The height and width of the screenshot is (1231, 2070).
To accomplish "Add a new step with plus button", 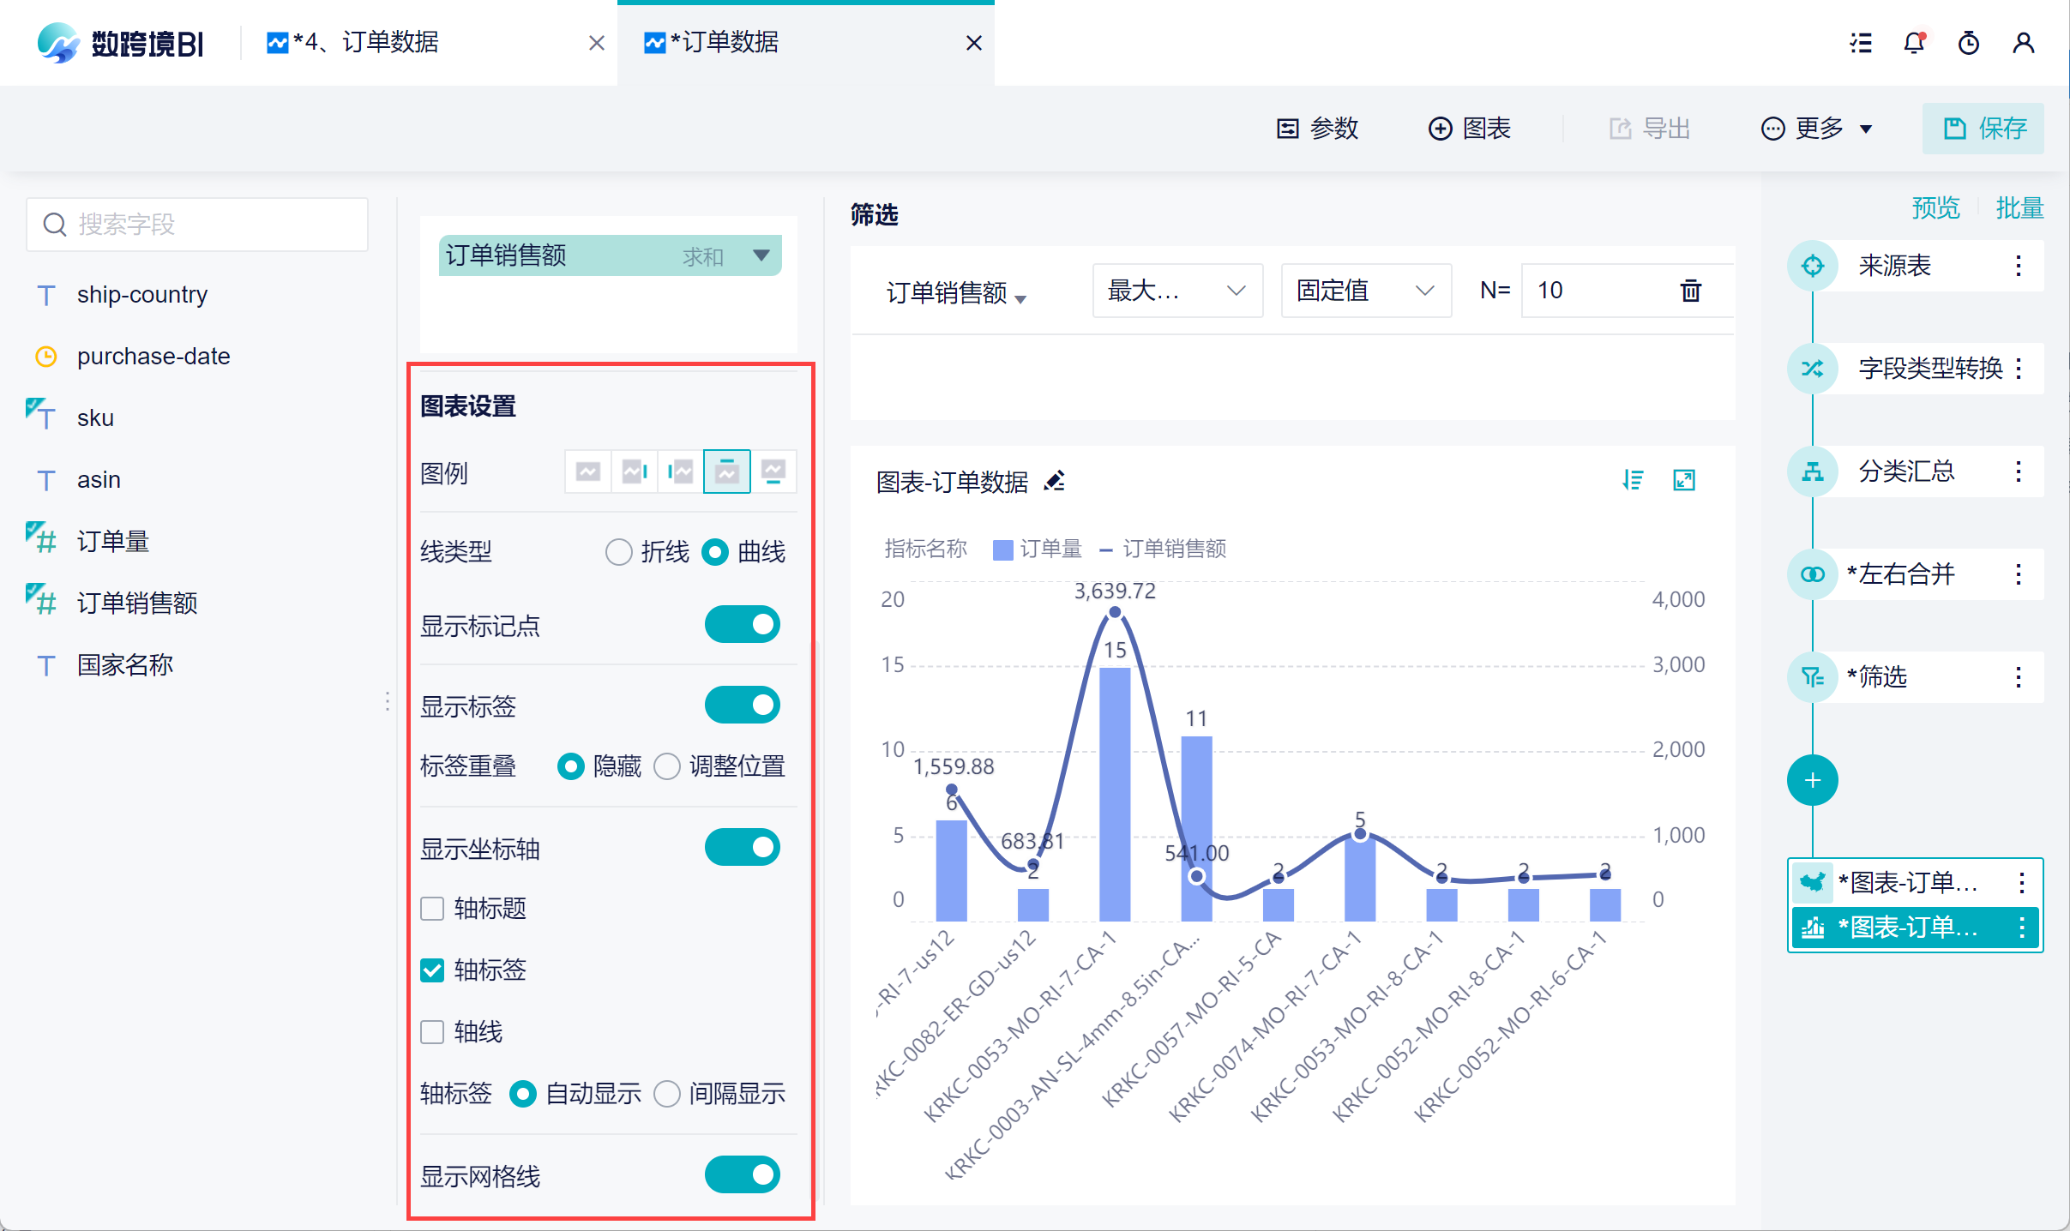I will 1812,780.
